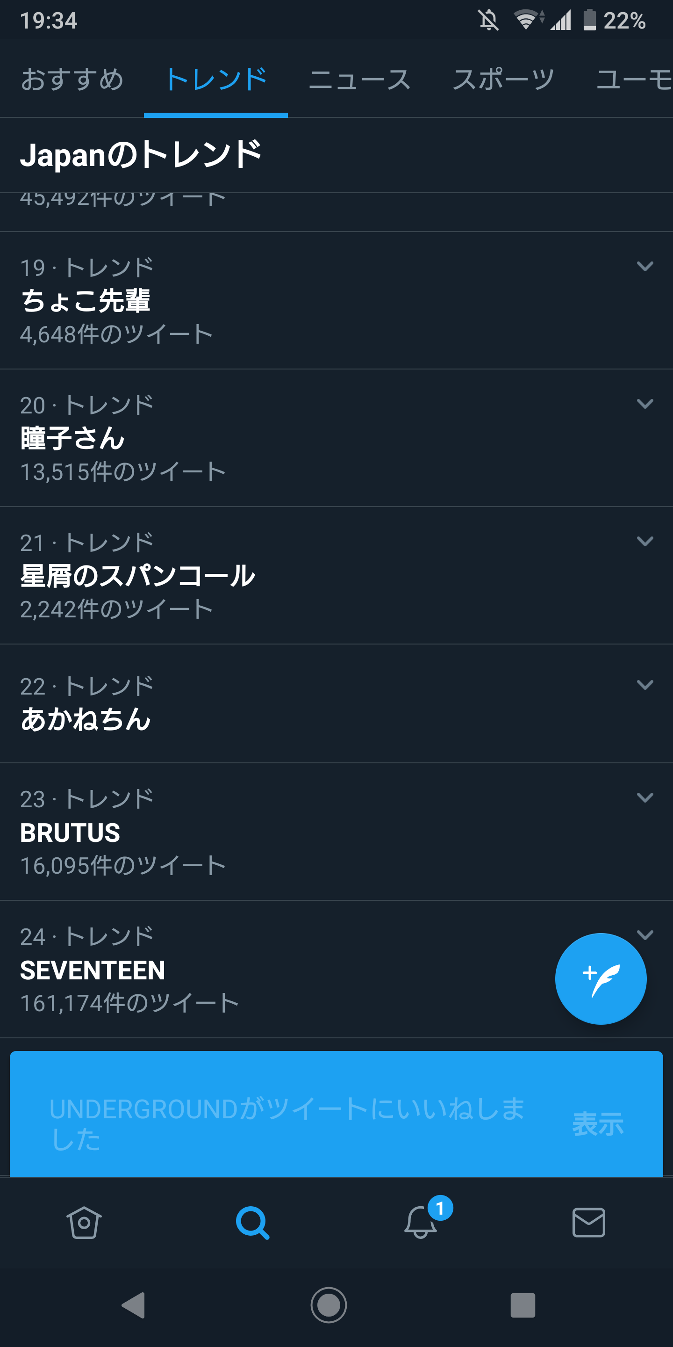The width and height of the screenshot is (673, 1347).
Task: Tap the Android recent apps square
Action: (x=523, y=1305)
